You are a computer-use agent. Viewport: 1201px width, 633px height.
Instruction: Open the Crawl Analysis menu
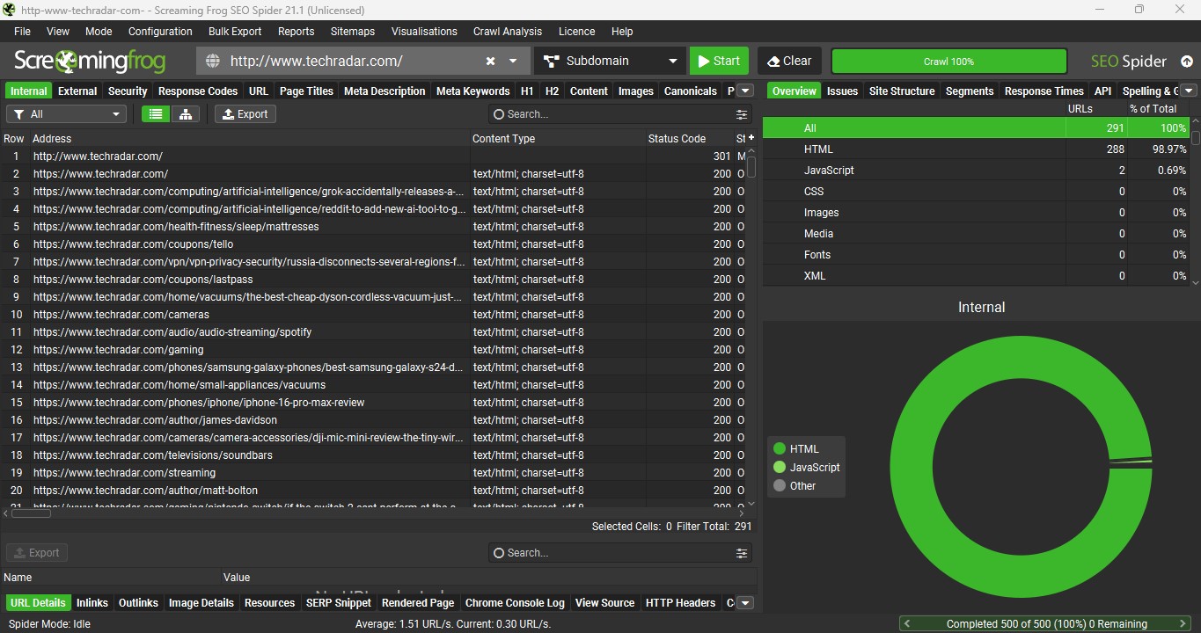(508, 31)
